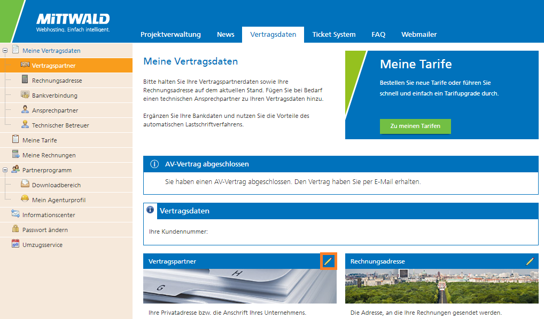Collapse the Meine Vertragsdaten tree node
The width and height of the screenshot is (544, 319).
tap(5, 51)
